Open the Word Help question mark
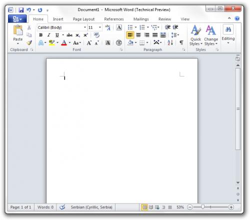This screenshot has height=220, width=250. (x=237, y=18)
